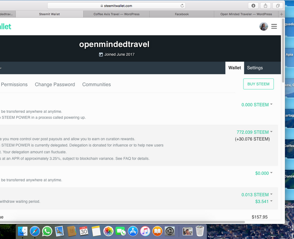Open Calendar showing 30 in dock

pyautogui.click(x=84, y=231)
